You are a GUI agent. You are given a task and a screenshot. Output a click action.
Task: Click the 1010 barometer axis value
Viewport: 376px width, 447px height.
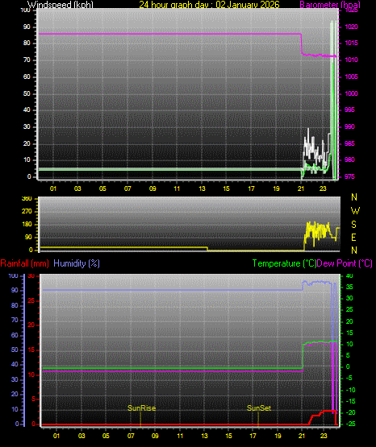(x=351, y=60)
